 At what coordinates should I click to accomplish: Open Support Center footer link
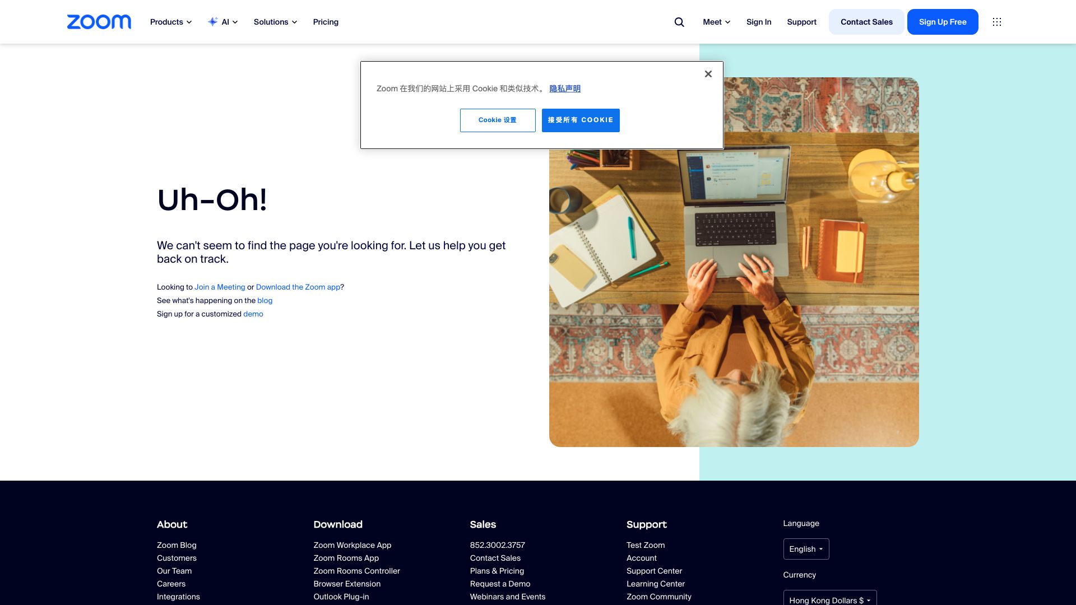tap(655, 571)
